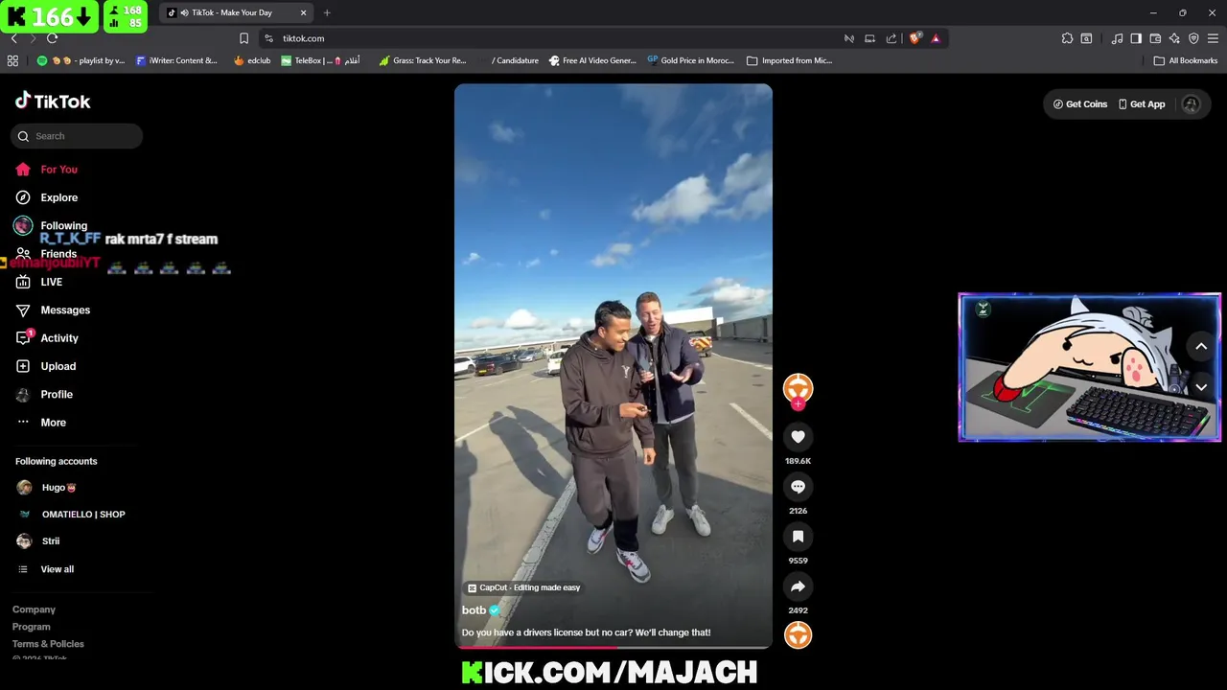This screenshot has width=1227, height=690.
Task: Open the Grass: Track Your Re... bookmark
Action: (x=423, y=60)
